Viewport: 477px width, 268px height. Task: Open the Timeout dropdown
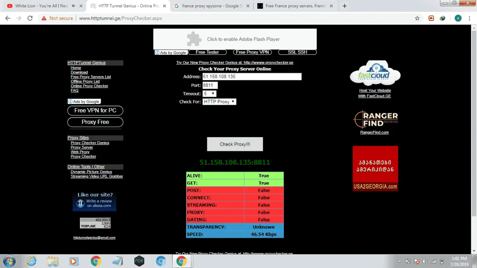(x=209, y=94)
